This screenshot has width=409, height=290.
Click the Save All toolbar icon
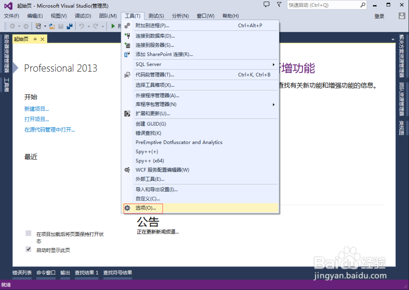pyautogui.click(x=70, y=26)
